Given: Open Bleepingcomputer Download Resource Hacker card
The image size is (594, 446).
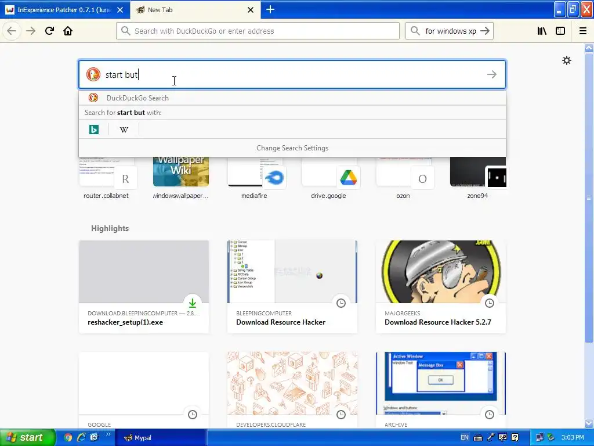Looking at the screenshot, I should pyautogui.click(x=292, y=287).
